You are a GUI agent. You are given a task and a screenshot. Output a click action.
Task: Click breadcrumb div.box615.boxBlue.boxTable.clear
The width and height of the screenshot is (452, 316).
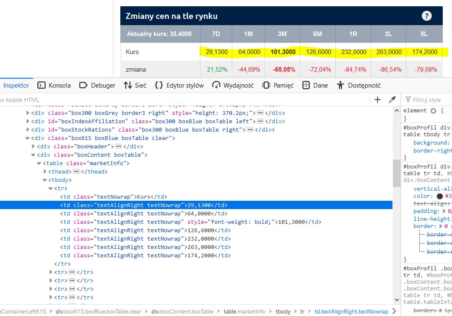pyautogui.click(x=99, y=311)
